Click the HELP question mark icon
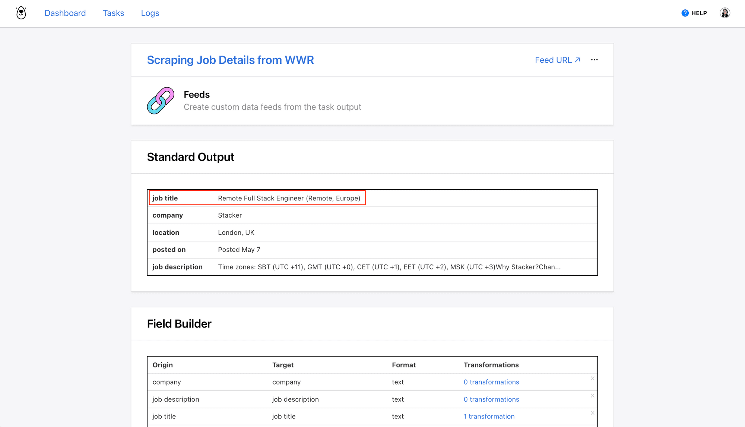This screenshot has width=745, height=427. 685,12
